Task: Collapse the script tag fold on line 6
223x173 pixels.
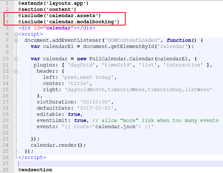Action: (x=16, y=34)
